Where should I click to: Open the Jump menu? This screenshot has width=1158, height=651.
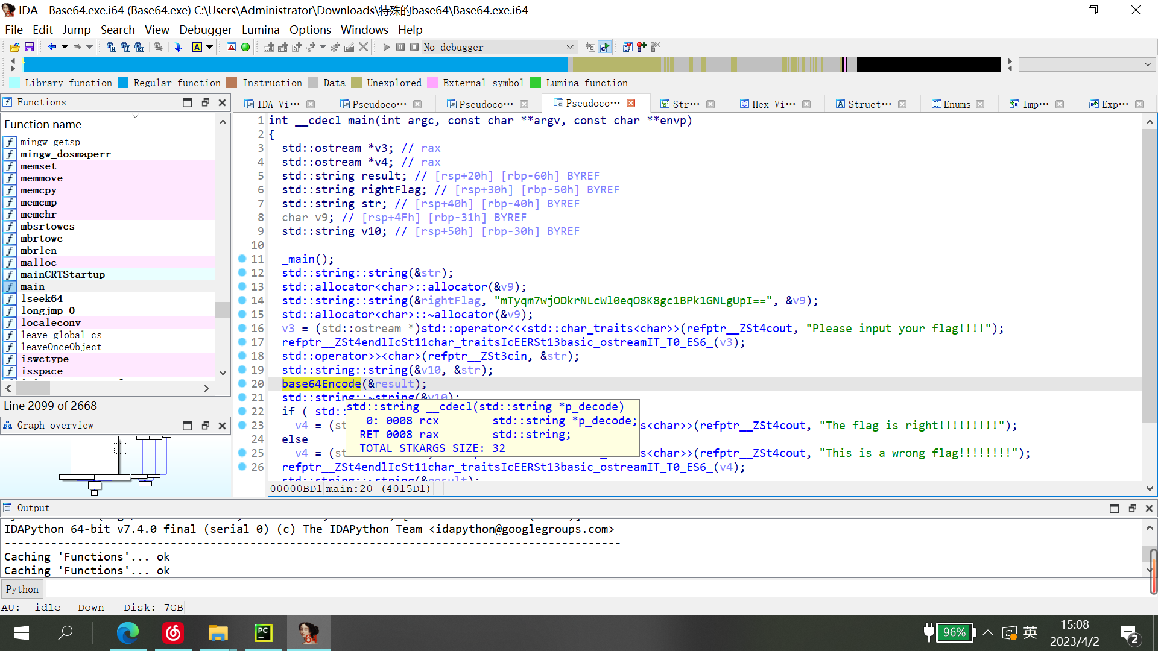77,30
